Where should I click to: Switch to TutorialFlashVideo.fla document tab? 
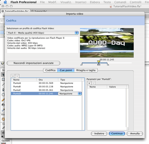[x=17, y=11]
